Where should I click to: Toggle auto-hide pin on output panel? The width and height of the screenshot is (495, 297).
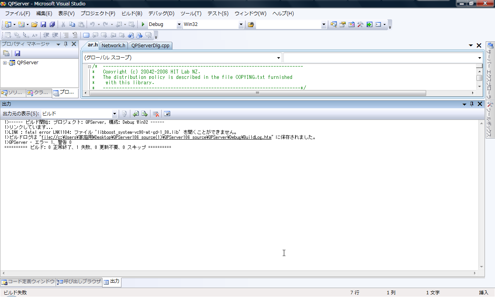[471, 104]
